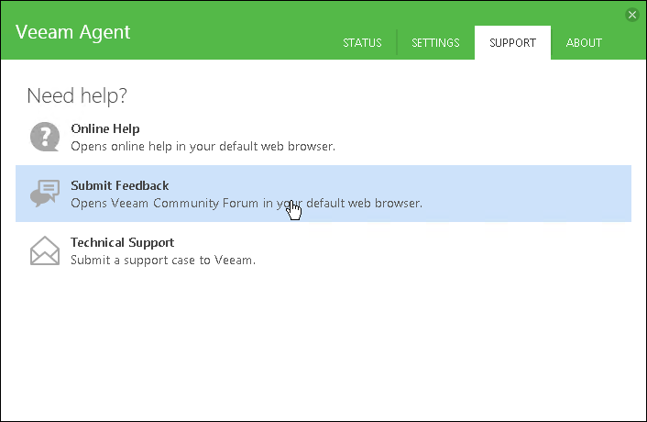The width and height of the screenshot is (647, 422).
Task: Click the Veeam Agent title text
Action: click(73, 32)
